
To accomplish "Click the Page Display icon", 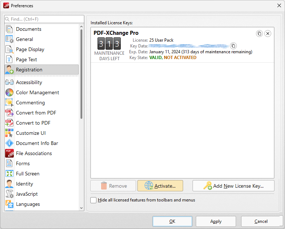I will coord(9,49).
